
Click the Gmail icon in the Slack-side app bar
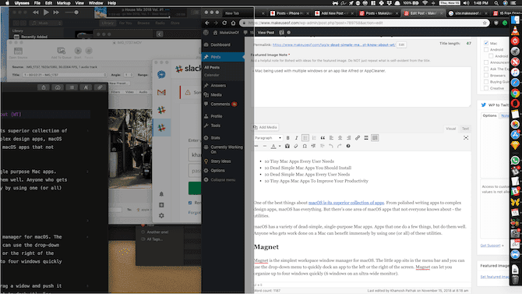click(161, 92)
